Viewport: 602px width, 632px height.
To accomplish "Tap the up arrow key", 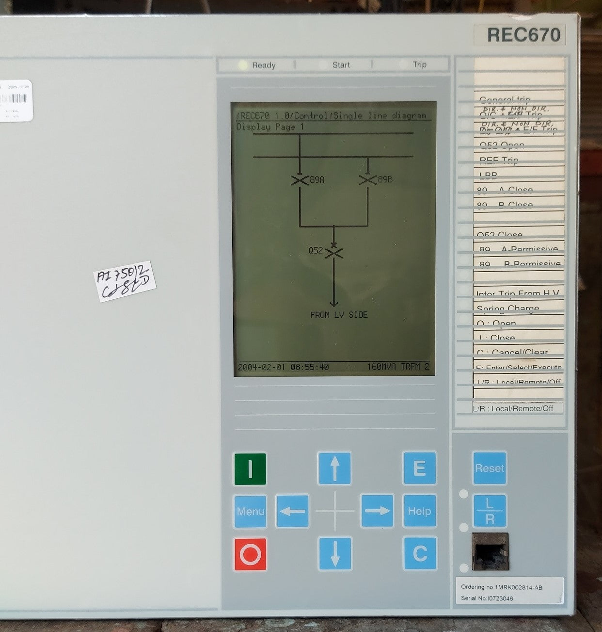I will pos(334,469).
